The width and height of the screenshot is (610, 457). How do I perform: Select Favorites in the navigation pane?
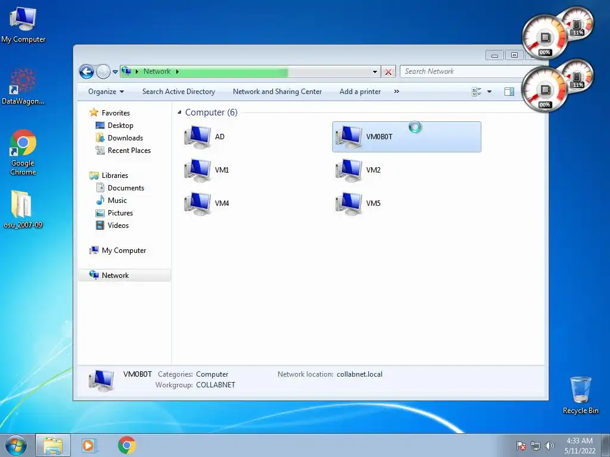pyautogui.click(x=116, y=113)
